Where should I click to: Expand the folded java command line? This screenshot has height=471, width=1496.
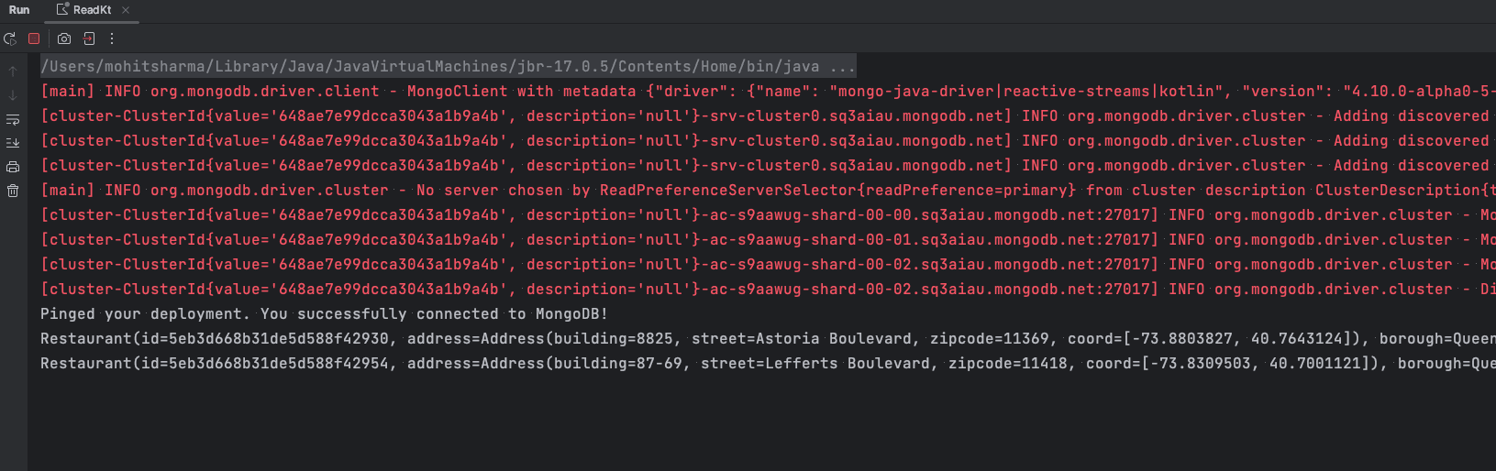pyautogui.click(x=842, y=66)
